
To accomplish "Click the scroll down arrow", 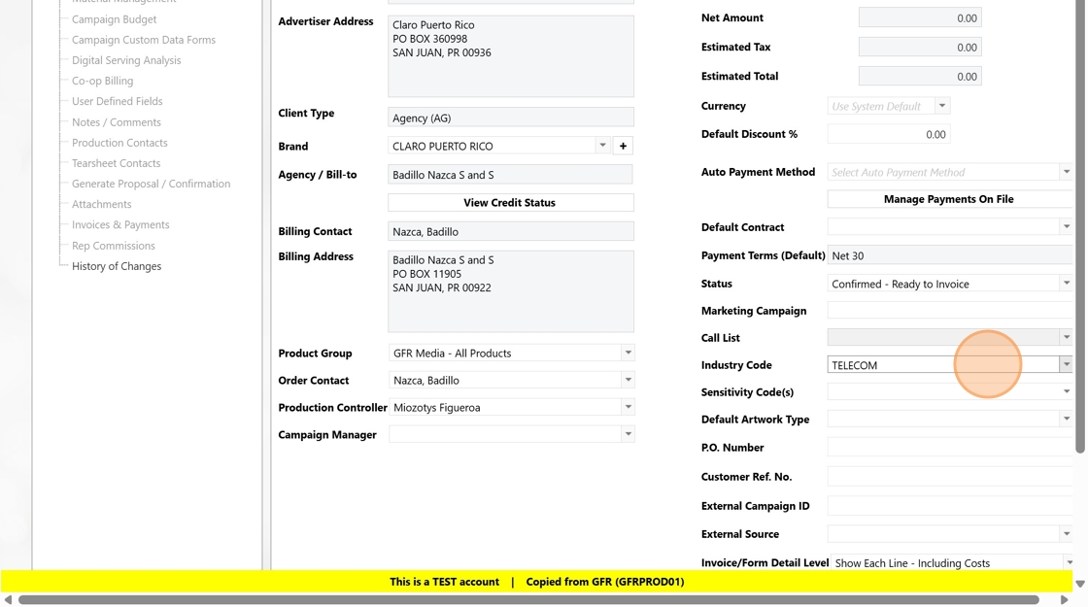I will pos(1079,584).
